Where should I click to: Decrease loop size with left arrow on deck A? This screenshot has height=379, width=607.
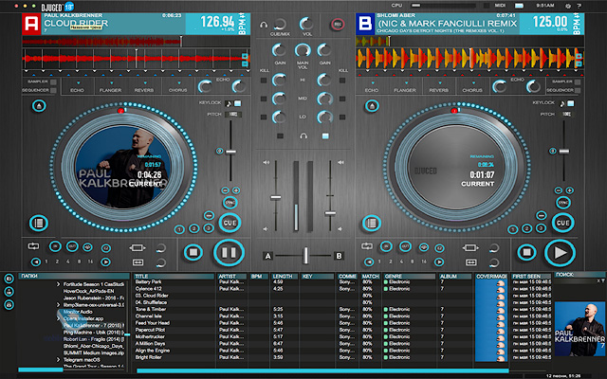tap(36, 262)
